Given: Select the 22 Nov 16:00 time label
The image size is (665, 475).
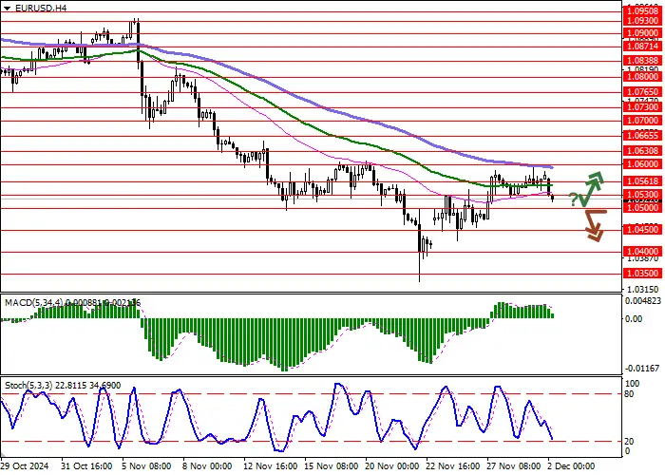Looking at the screenshot, I should click(x=453, y=466).
